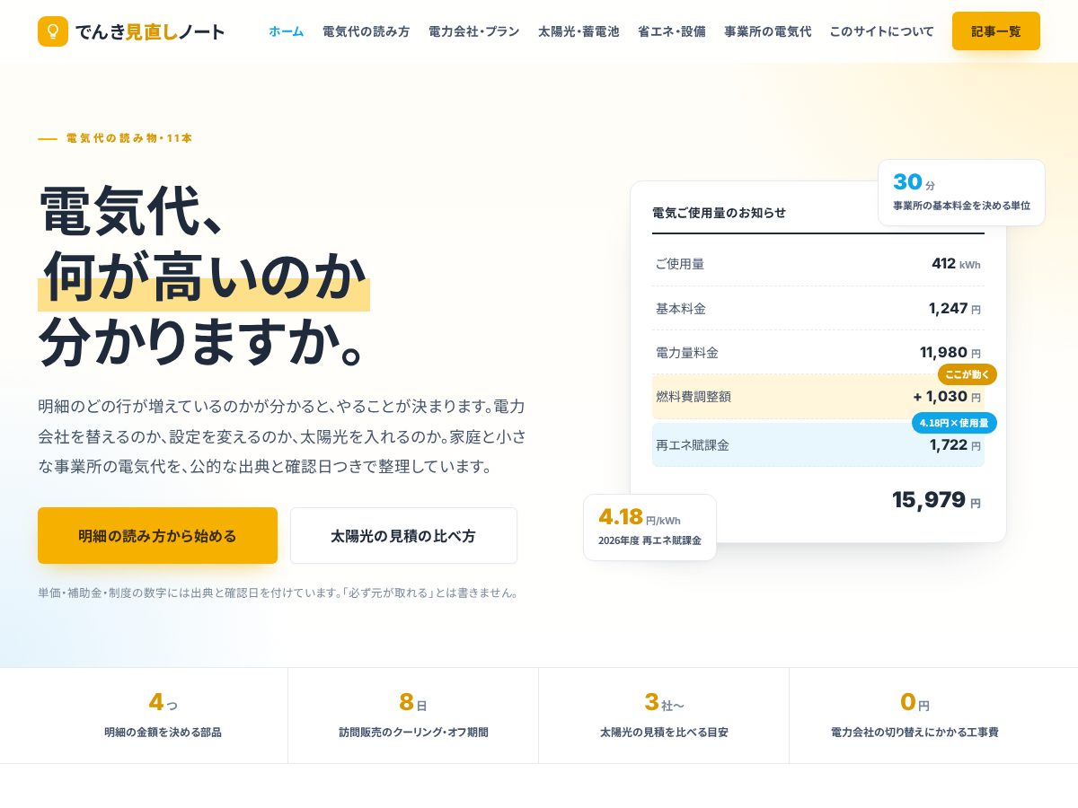Click the 0円 工事費 stat

click(x=915, y=716)
